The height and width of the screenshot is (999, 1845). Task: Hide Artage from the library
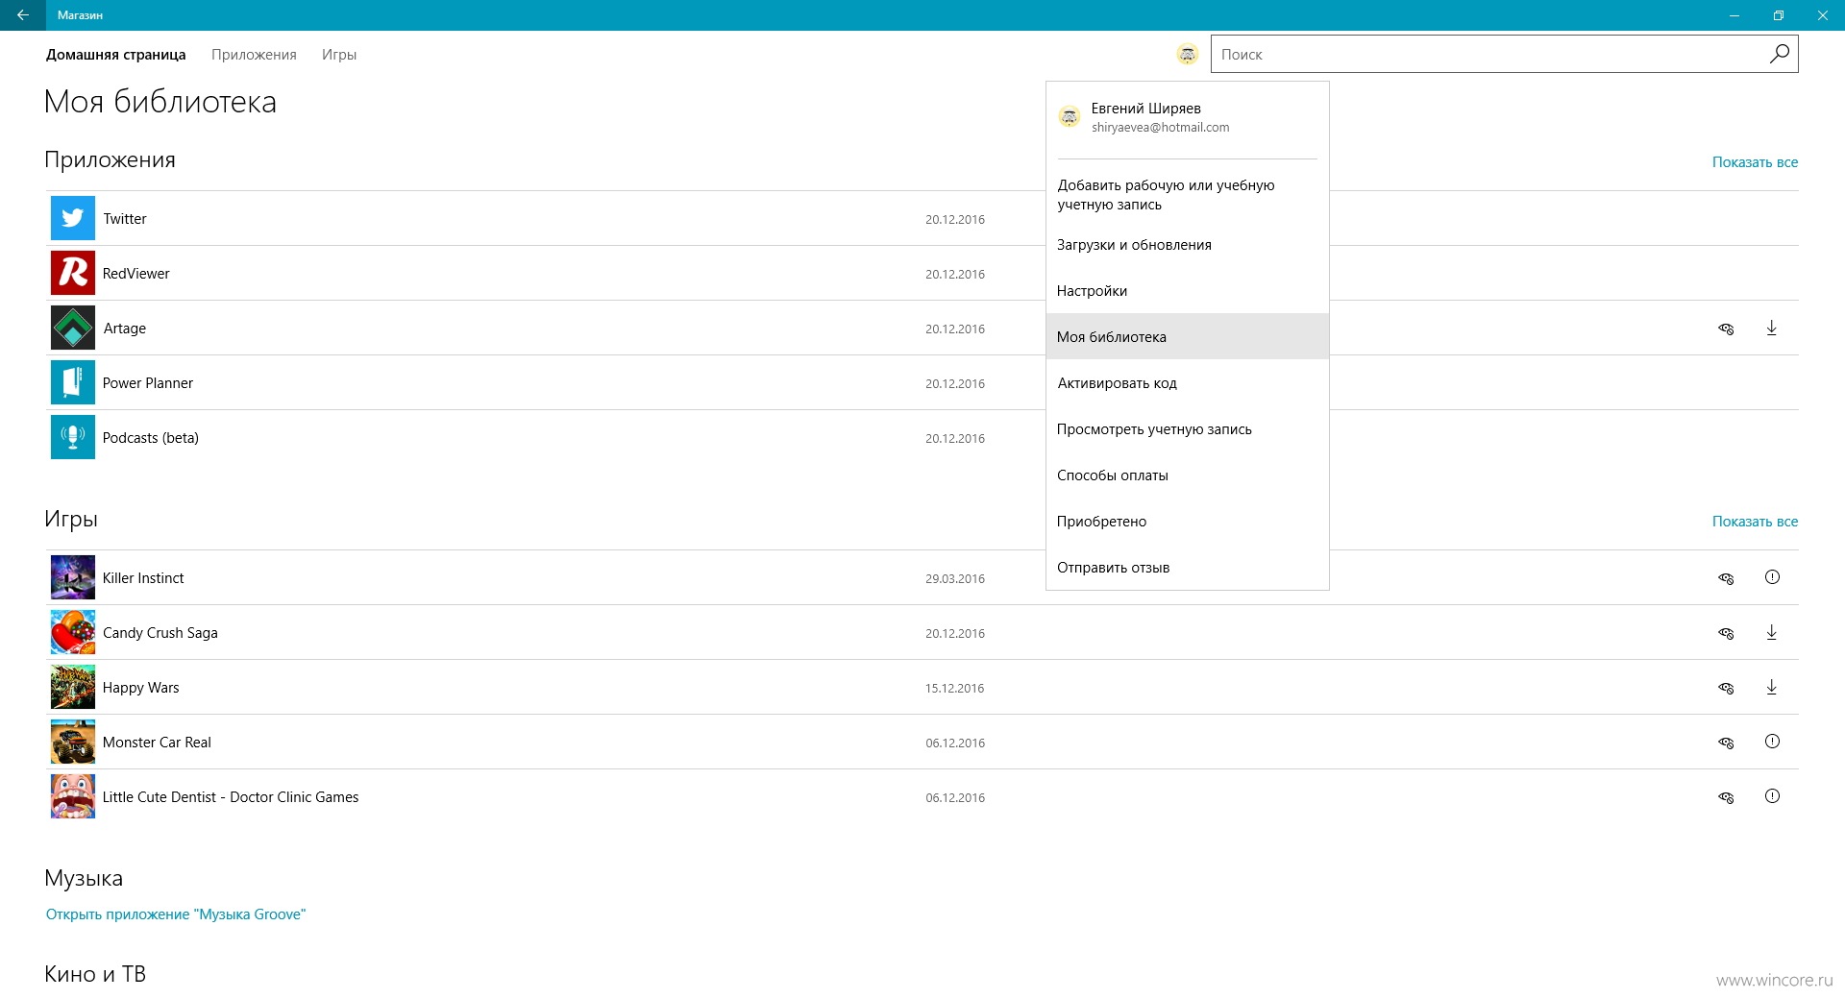coord(1726,329)
